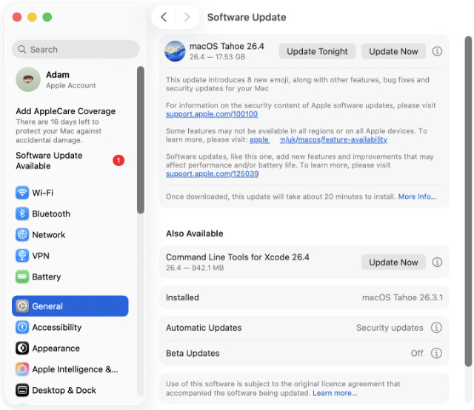Click the General gear icon

coord(22,306)
